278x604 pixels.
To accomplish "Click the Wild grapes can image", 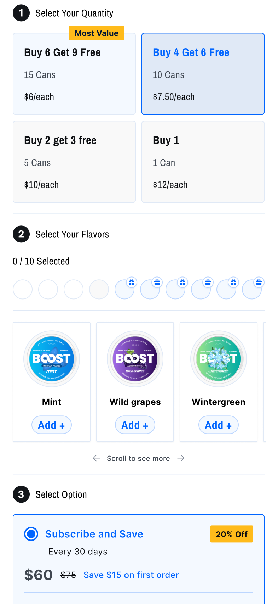I will point(135,359).
